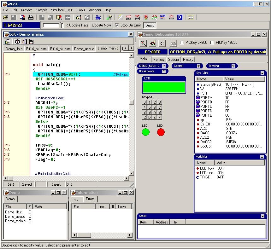Viewport: 271px width, 249px height.
Task: Switch to the Memory tab in the debugger
Action: 158,59
